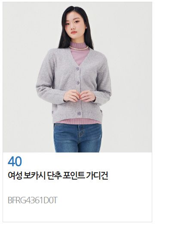Click the pearl necklace in the photo
Screen dimensions: 172x227
coord(79,48)
